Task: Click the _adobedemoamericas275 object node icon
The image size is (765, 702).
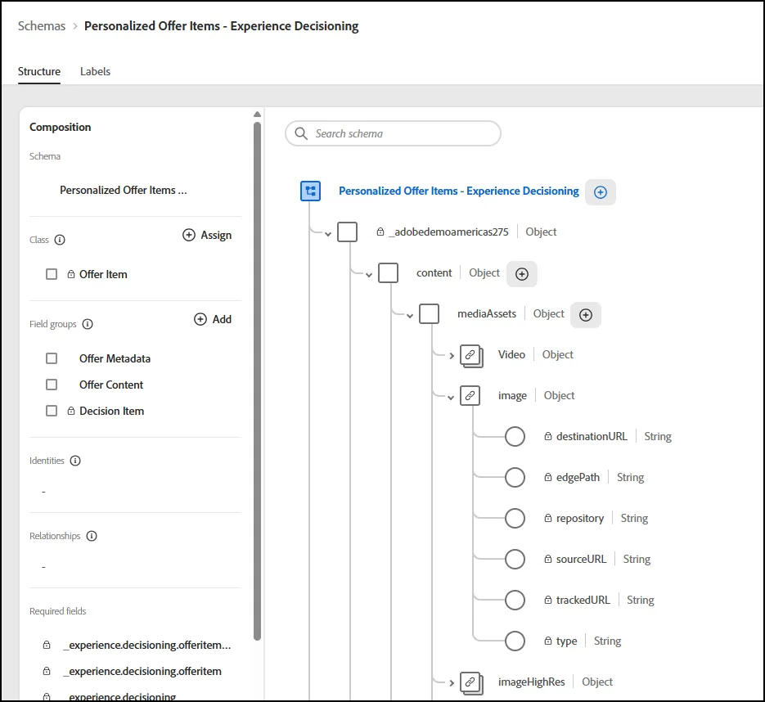Action: [348, 232]
